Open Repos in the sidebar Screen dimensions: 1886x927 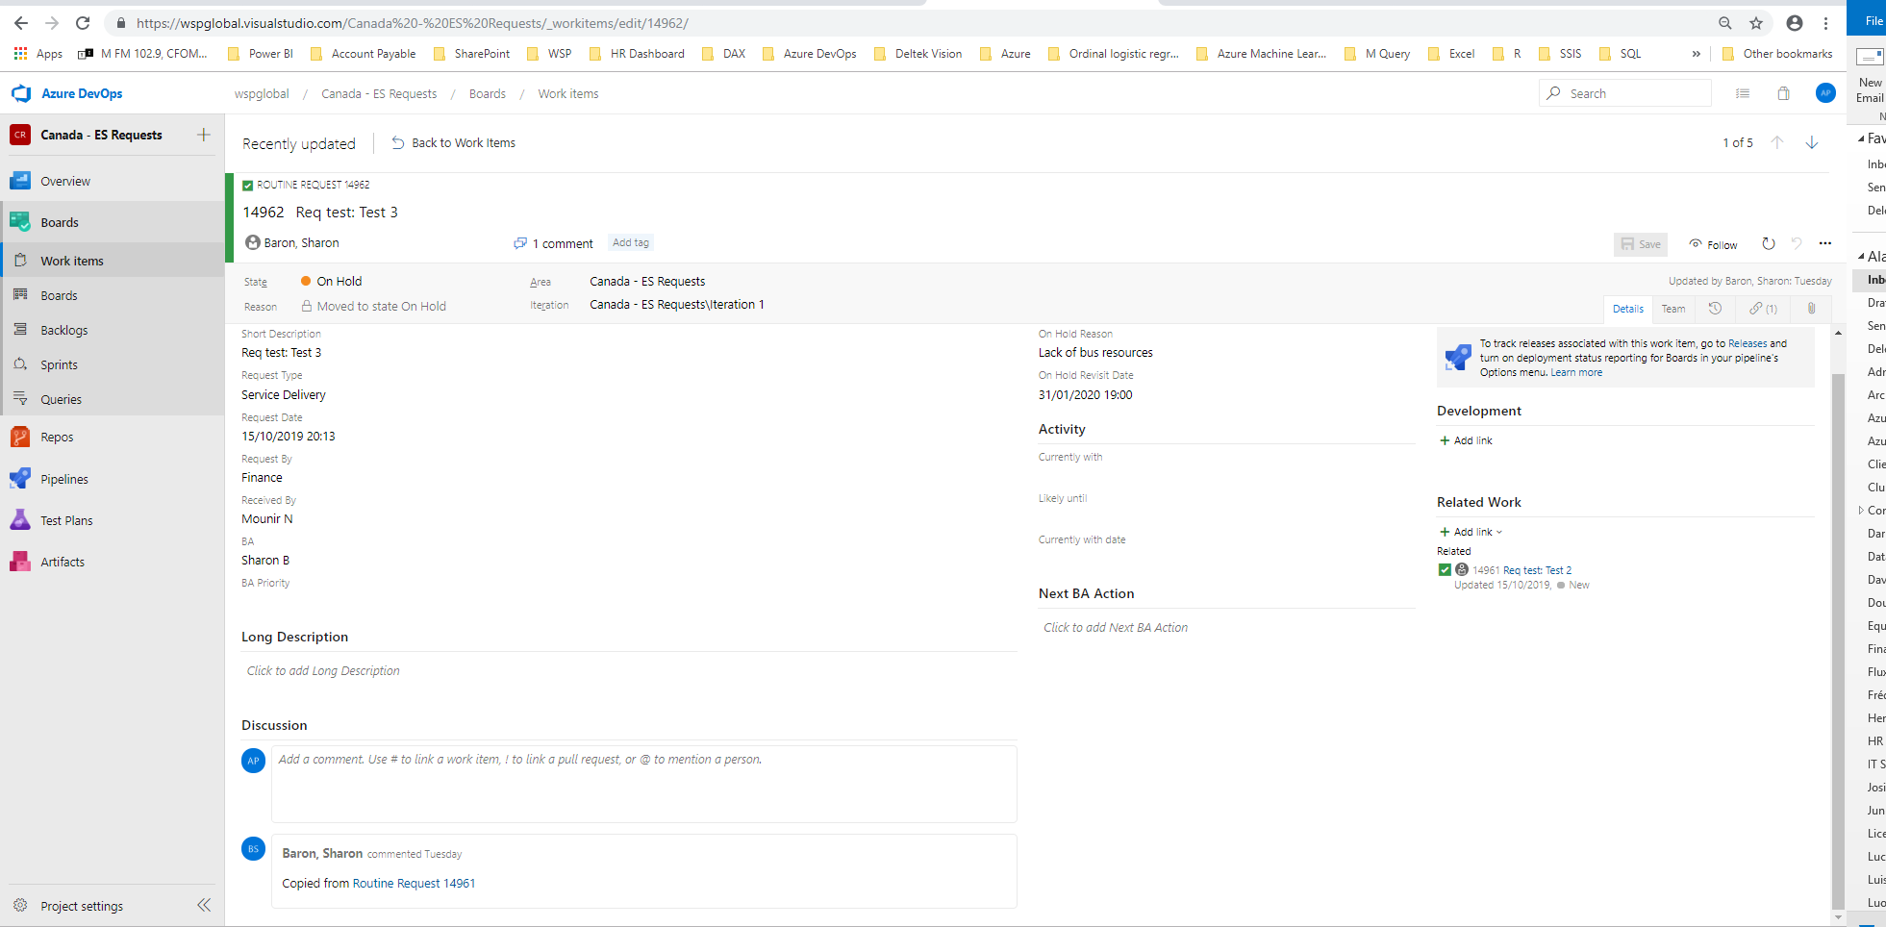click(57, 437)
